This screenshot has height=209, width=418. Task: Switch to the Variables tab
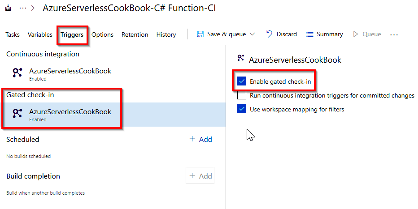coord(40,34)
